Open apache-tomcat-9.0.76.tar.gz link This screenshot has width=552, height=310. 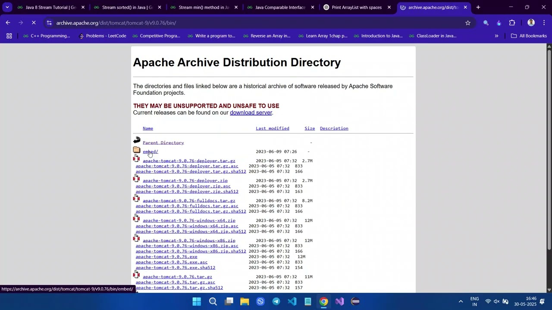[177, 277]
